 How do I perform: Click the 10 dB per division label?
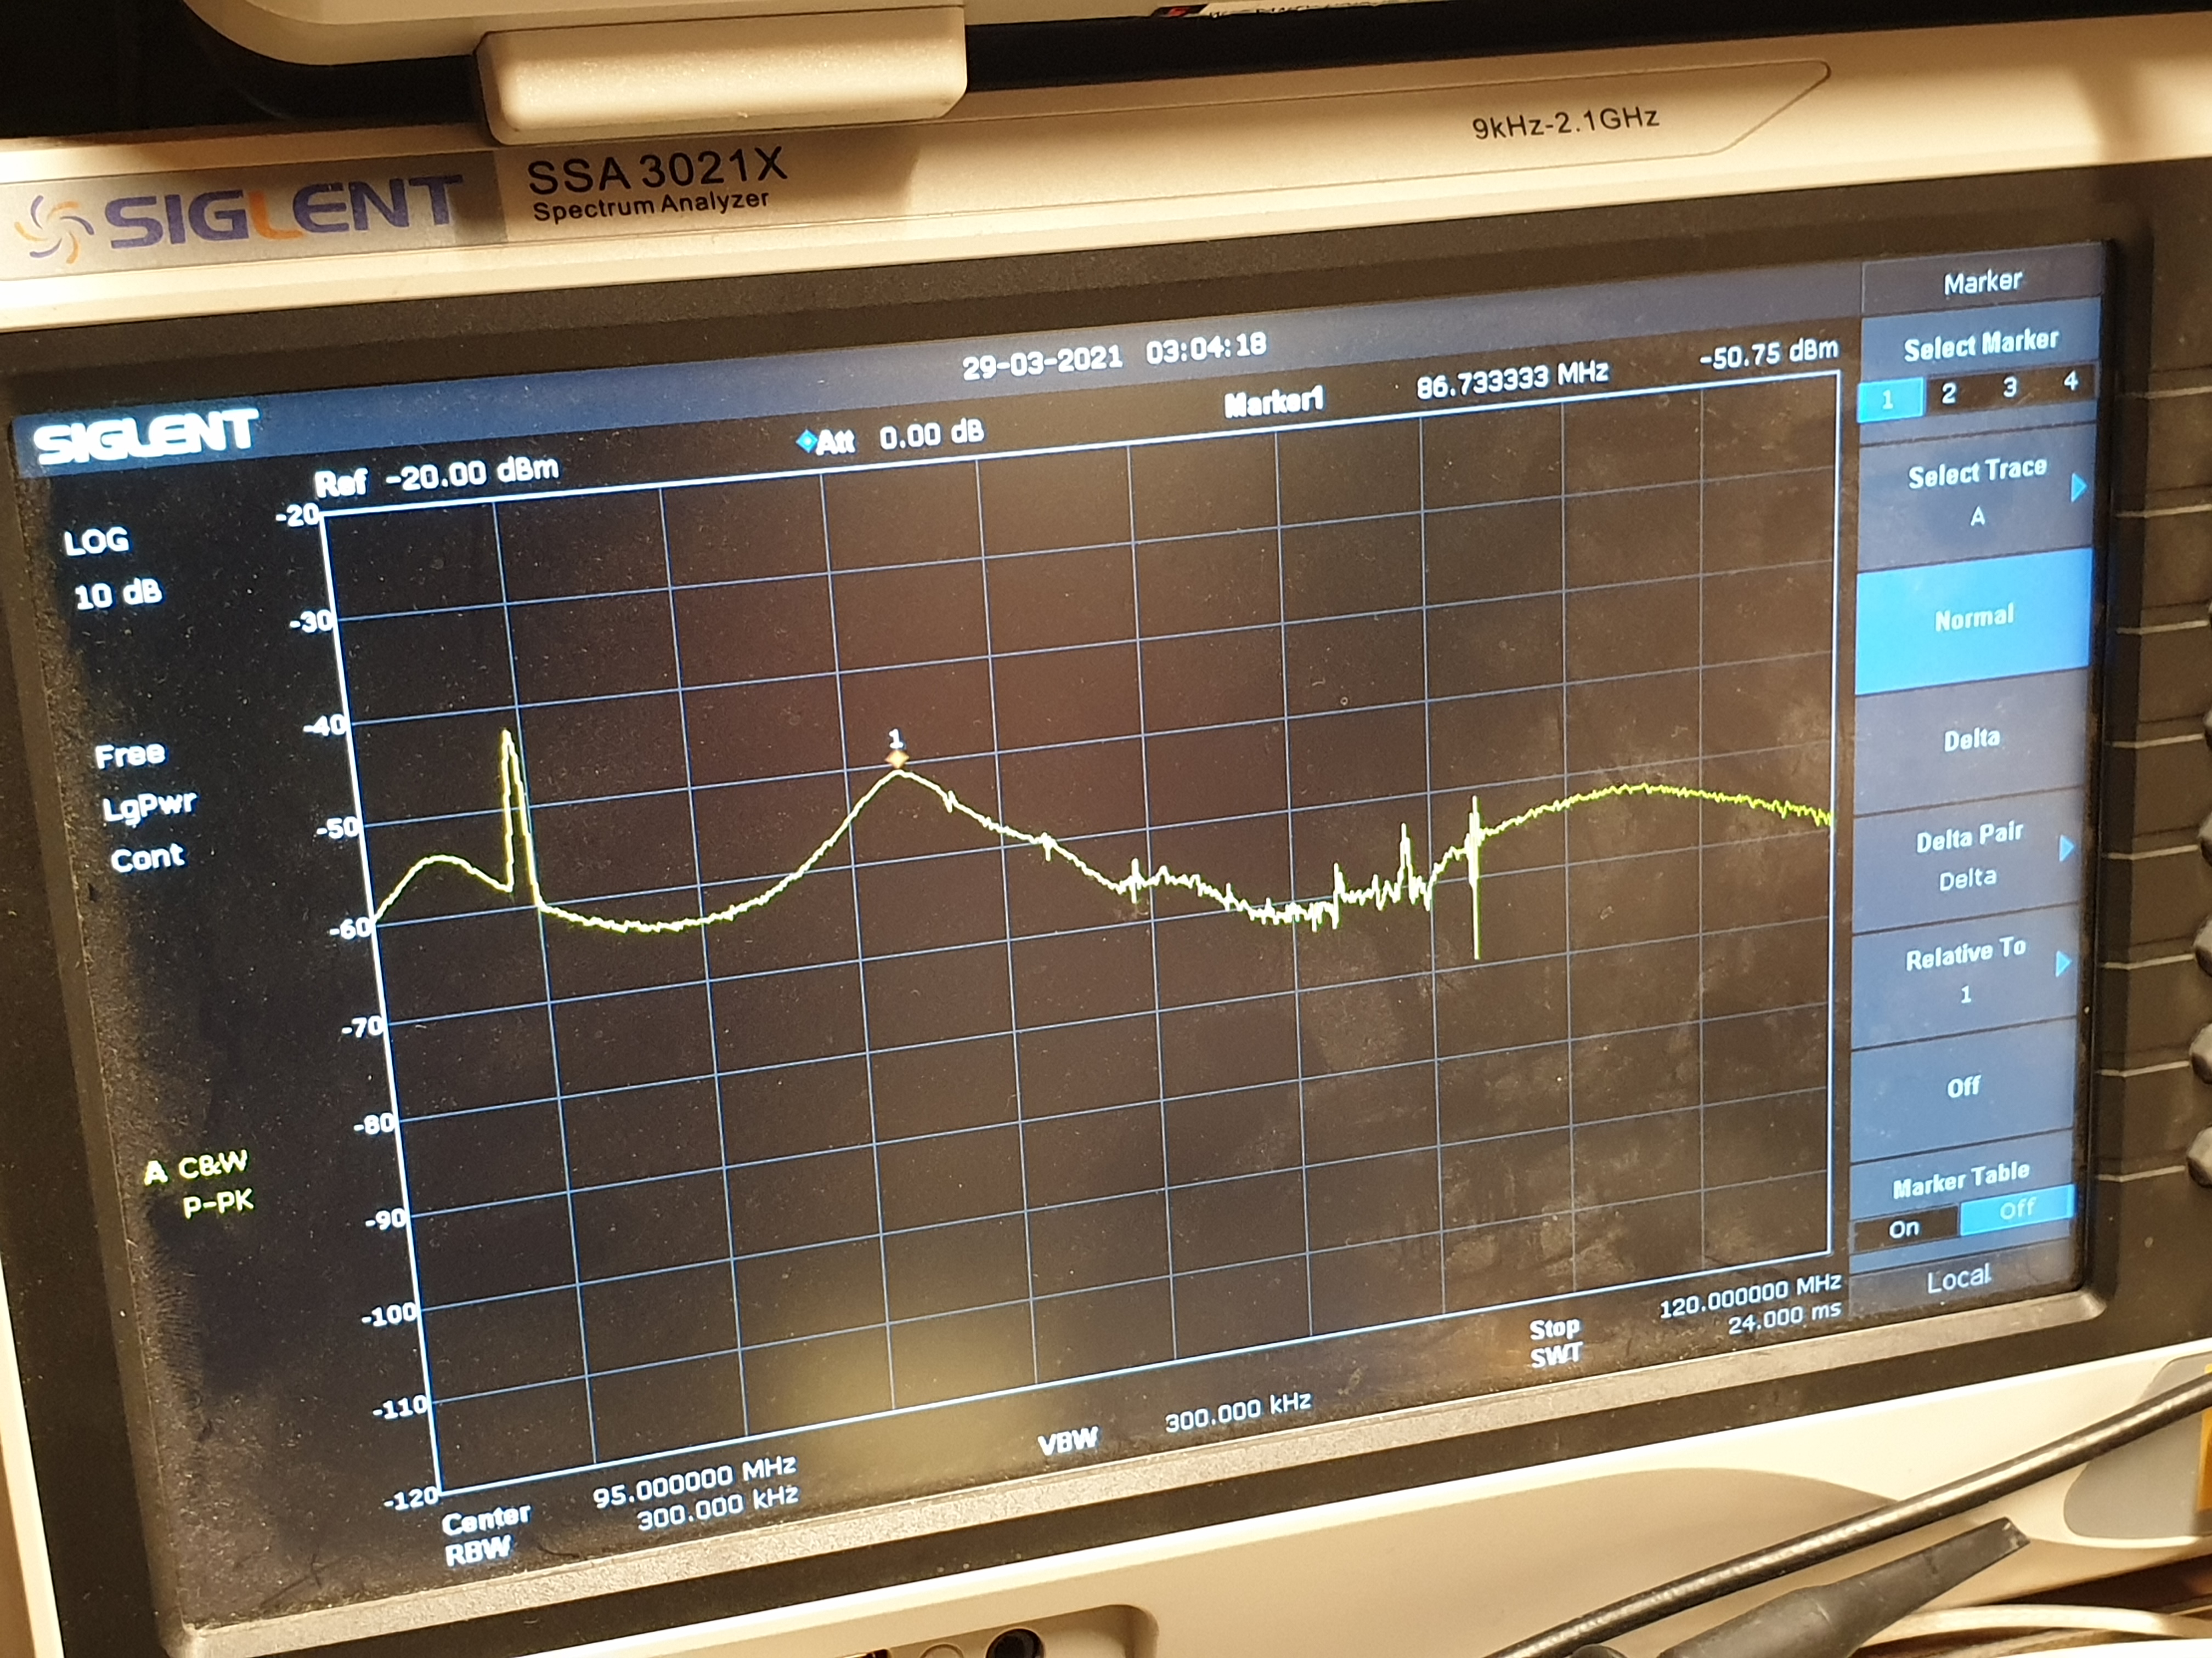pos(117,595)
